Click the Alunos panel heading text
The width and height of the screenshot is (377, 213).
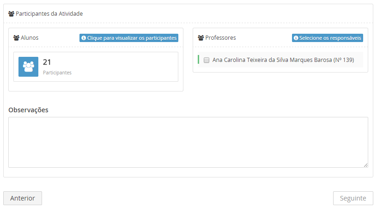pyautogui.click(x=30, y=38)
